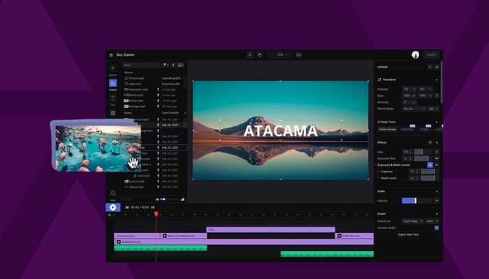Image resolution: width=489 pixels, height=279 pixels.
Task: Click the Hue slider
Action: [x=423, y=152]
